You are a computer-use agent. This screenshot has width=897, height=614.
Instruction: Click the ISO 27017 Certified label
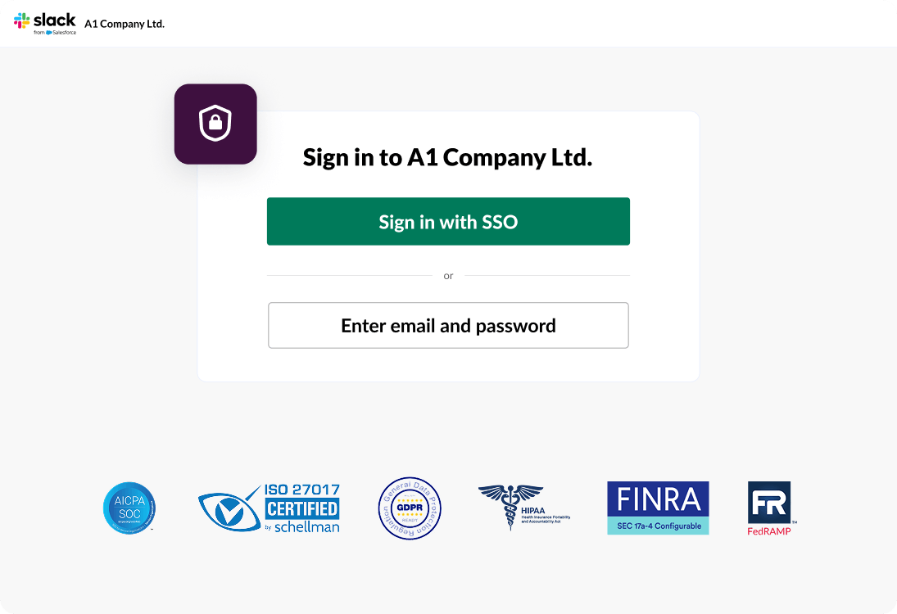301,499
